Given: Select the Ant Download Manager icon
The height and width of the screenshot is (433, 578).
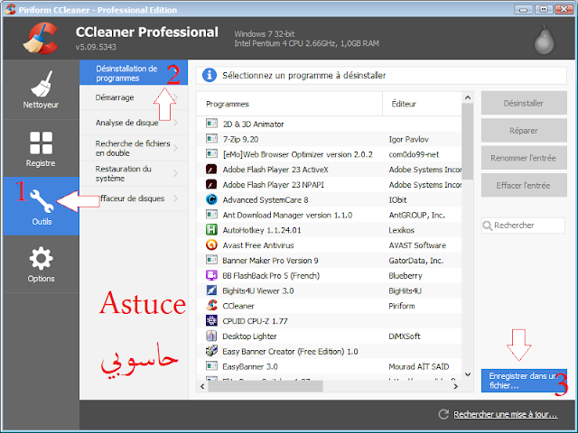Looking at the screenshot, I should click(211, 215).
